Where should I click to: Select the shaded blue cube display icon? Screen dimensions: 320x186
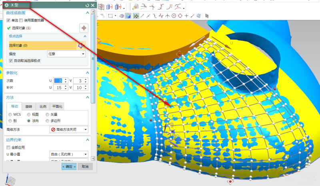pyautogui.click(x=128, y=16)
